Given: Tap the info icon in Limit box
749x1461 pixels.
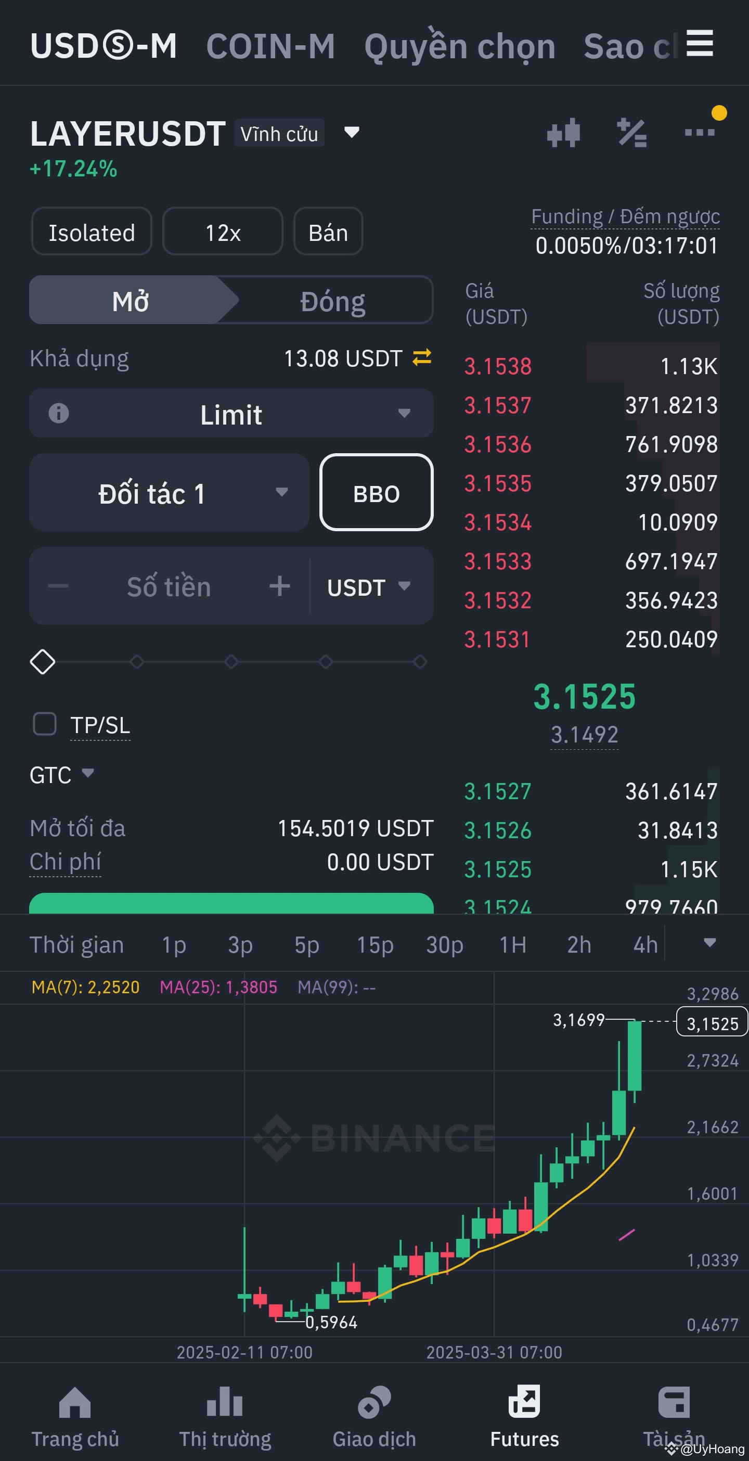Looking at the screenshot, I should (58, 413).
